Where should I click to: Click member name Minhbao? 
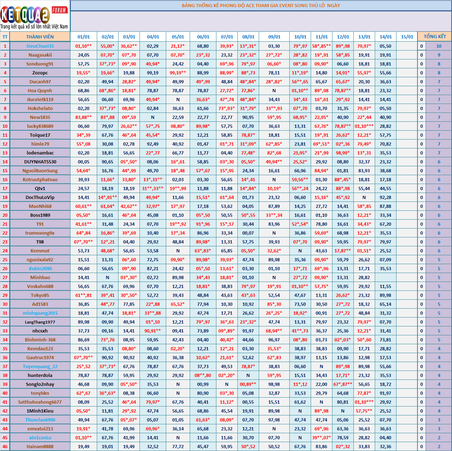click(40, 277)
